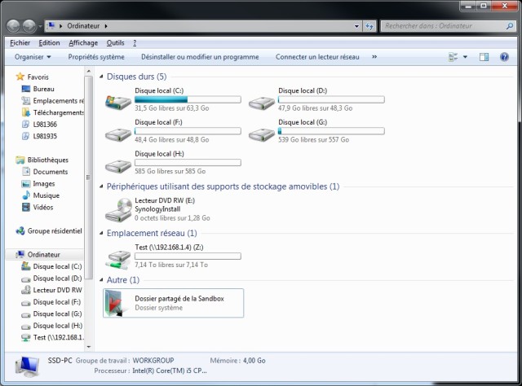The width and height of the screenshot is (522, 386).
Task: Open the Outils menu
Action: (115, 43)
